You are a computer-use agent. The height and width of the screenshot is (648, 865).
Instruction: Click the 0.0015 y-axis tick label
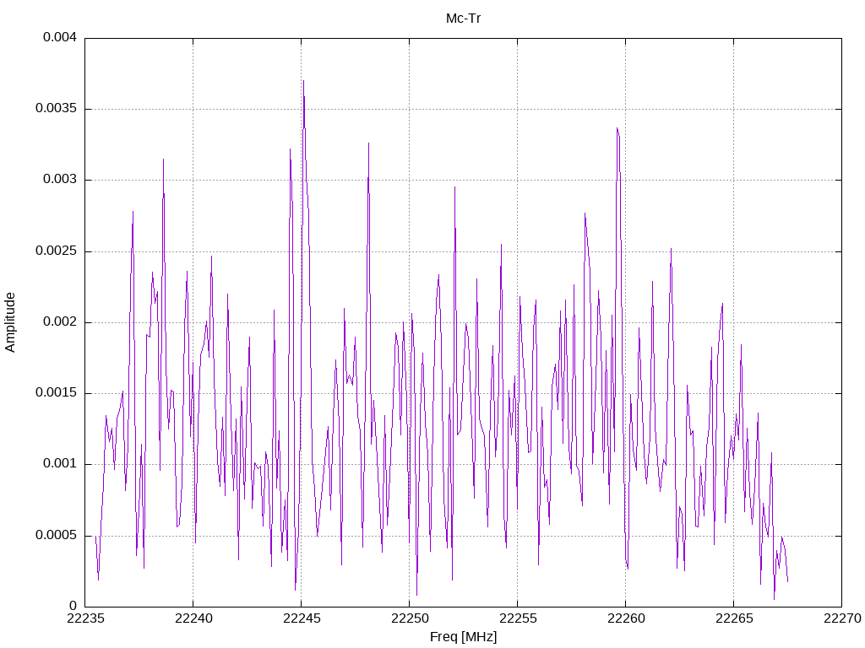(x=57, y=393)
